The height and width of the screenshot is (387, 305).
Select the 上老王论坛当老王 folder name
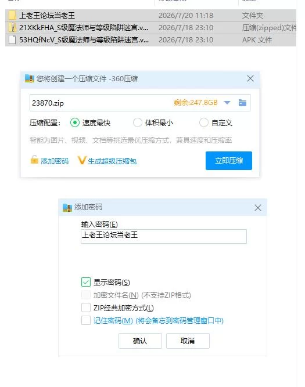[x=47, y=15]
